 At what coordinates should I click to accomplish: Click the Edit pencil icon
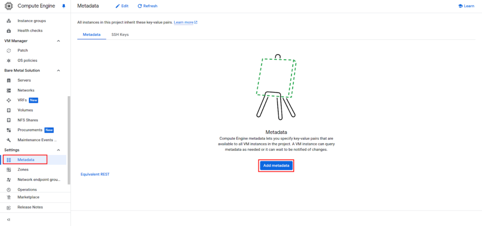pyautogui.click(x=117, y=6)
